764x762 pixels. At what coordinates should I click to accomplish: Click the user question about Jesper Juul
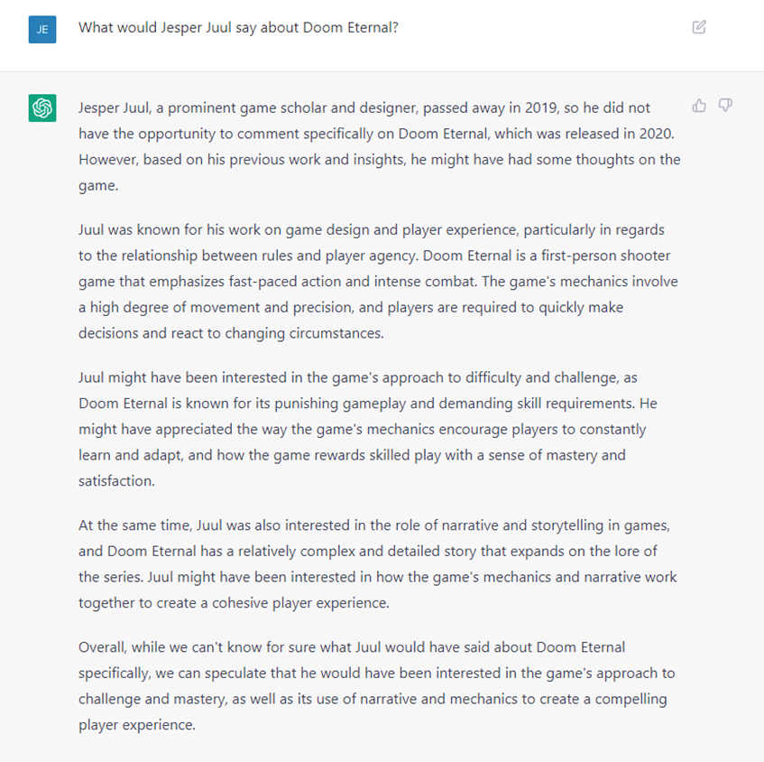tap(238, 27)
